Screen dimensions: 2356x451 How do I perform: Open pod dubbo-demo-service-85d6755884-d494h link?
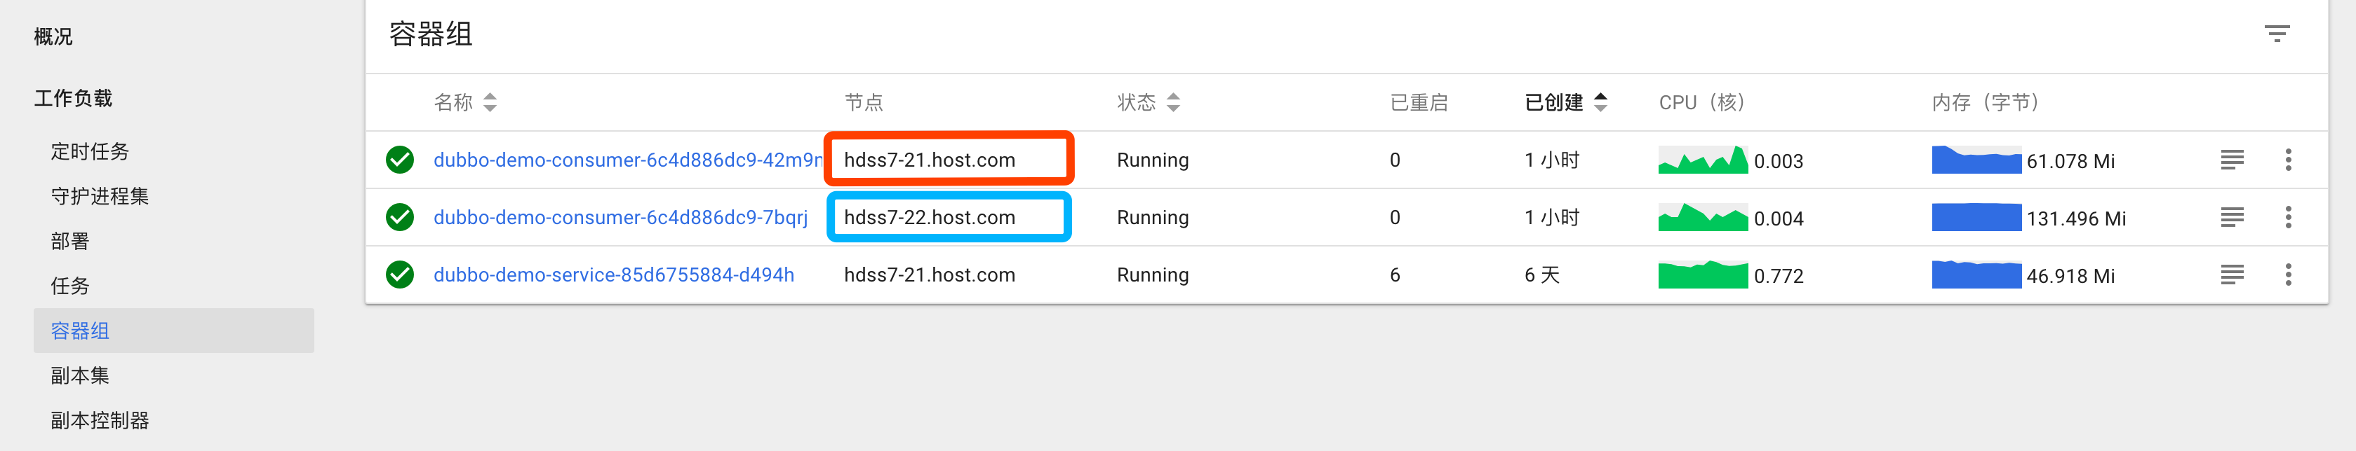point(614,275)
